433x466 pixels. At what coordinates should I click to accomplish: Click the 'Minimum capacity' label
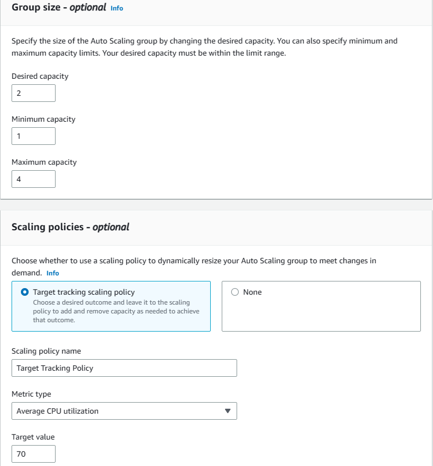click(x=43, y=120)
